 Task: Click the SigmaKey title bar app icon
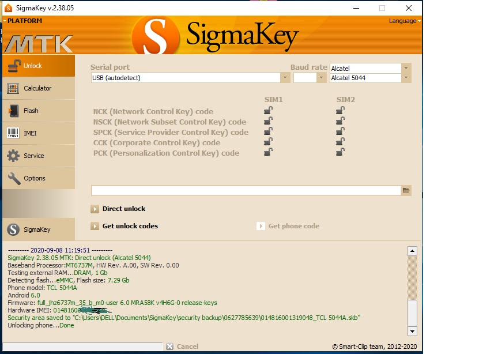(x=9, y=8)
